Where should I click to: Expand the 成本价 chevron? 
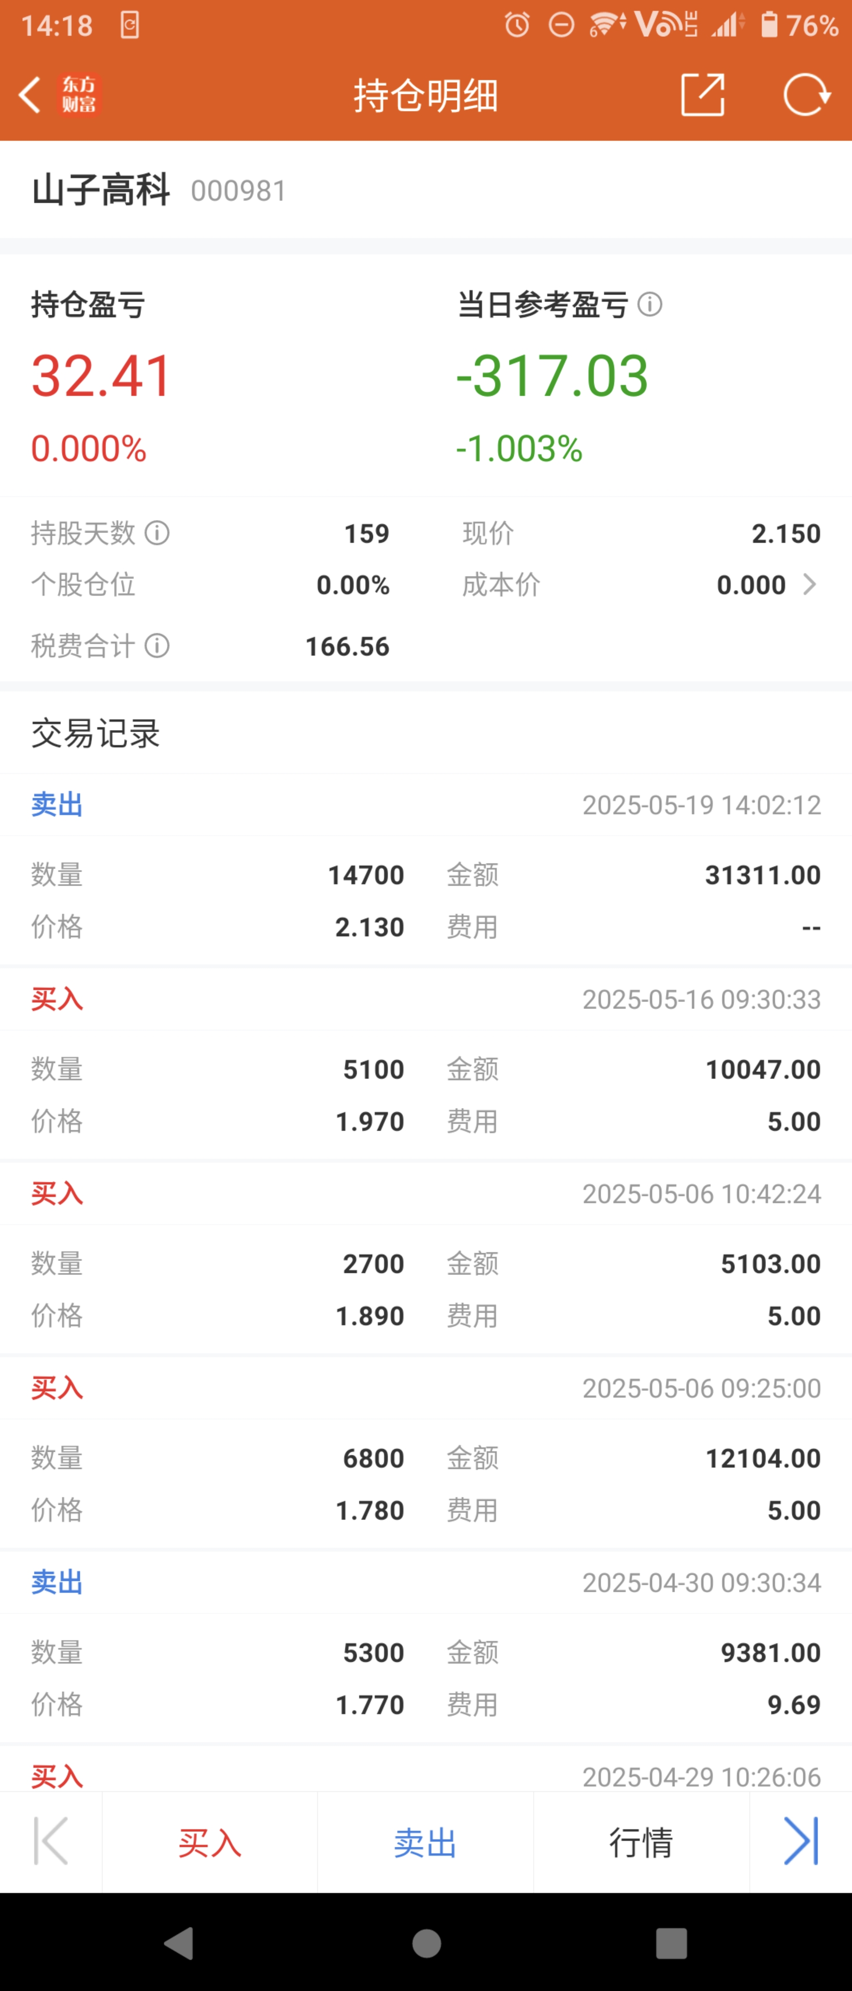[809, 584]
